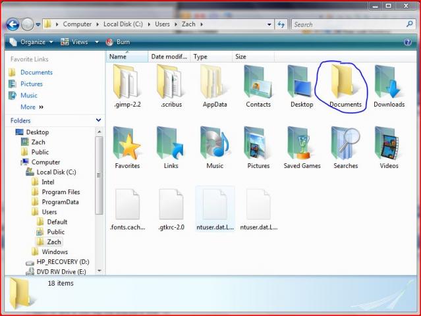Click in the Search input box
This screenshot has width=421, height=316.
pos(349,24)
